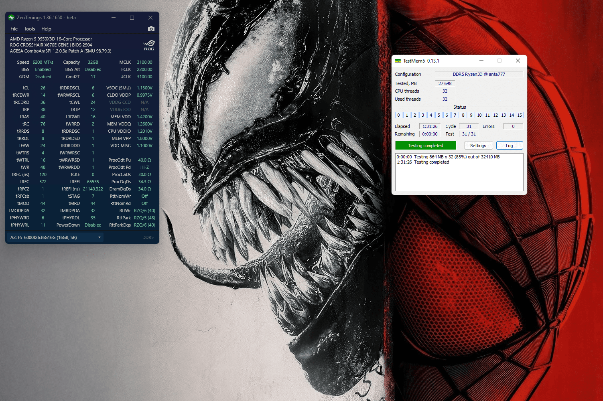Click the ProcOdt Pd value Hi-Z
Screen dimensions: 603x401
[144, 167]
